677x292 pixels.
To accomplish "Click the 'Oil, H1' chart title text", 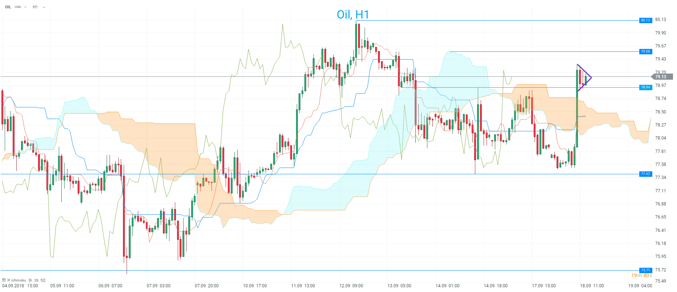I will [353, 14].
